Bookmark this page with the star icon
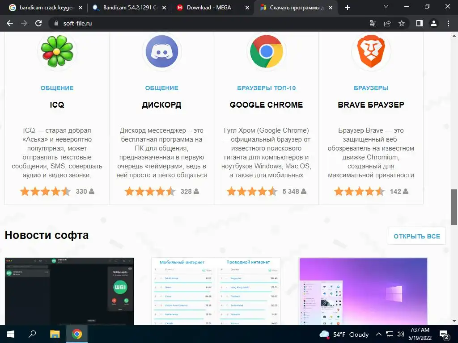The image size is (458, 343). pyautogui.click(x=402, y=23)
